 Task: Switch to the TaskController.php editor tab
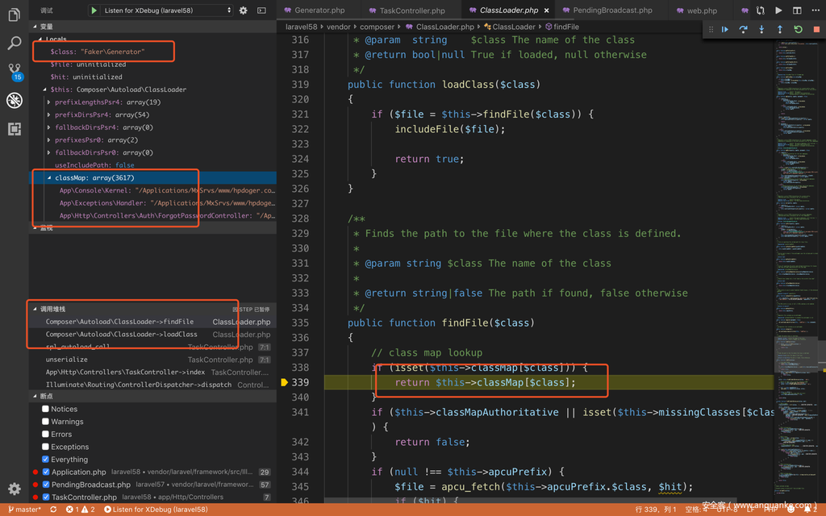click(x=411, y=10)
